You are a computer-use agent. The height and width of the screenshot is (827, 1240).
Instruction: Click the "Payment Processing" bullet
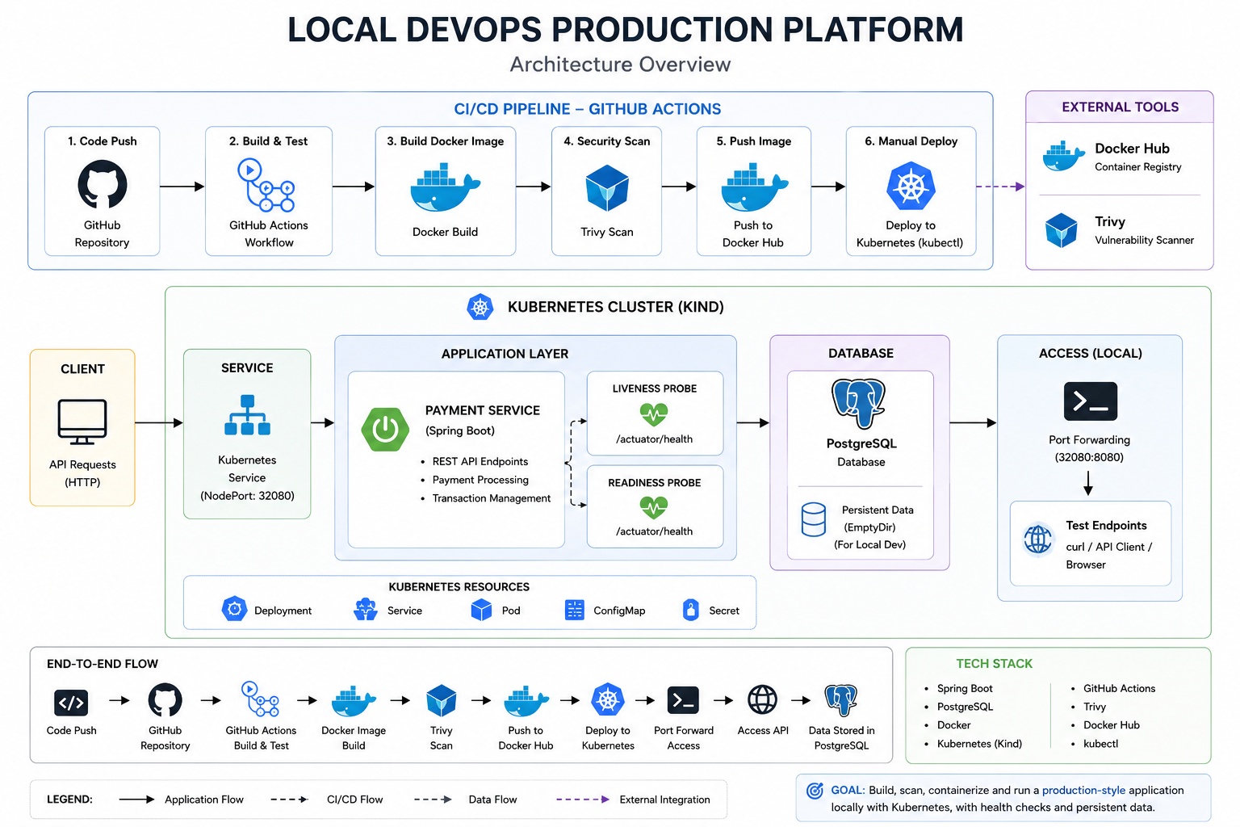(x=480, y=480)
